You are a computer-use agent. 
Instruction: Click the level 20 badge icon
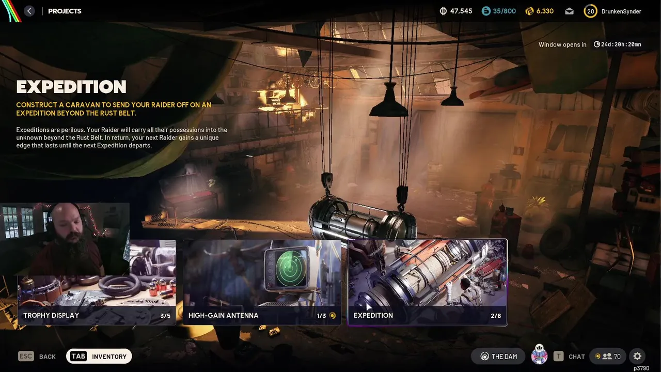coord(590,11)
